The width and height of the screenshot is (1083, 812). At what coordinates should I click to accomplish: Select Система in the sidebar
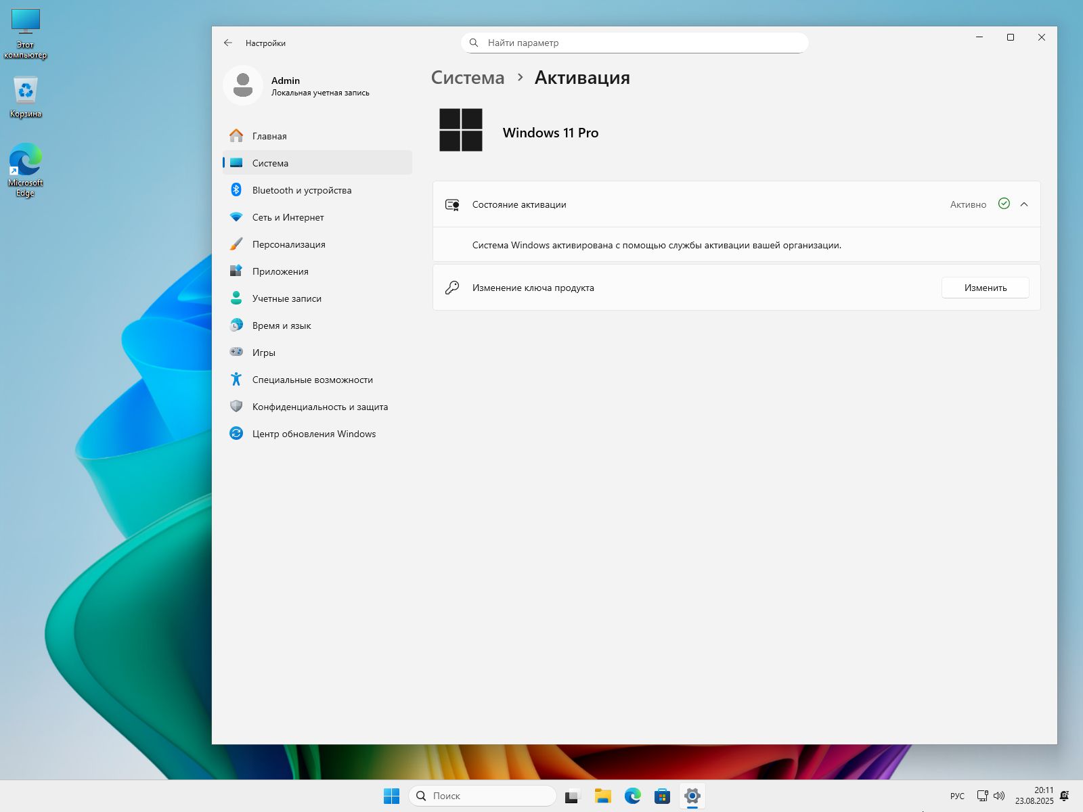coord(317,163)
